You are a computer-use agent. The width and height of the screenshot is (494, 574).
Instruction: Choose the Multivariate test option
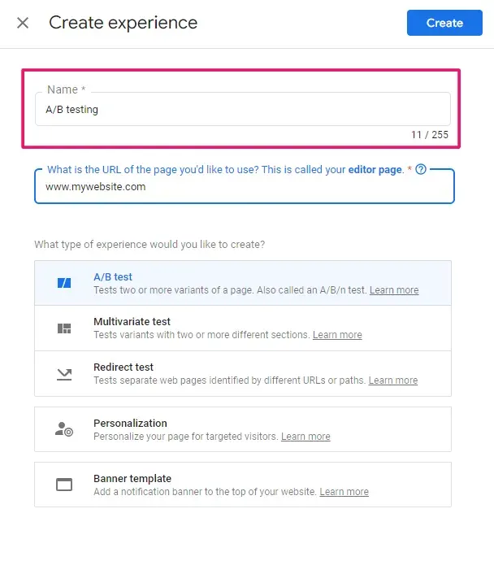point(243,328)
